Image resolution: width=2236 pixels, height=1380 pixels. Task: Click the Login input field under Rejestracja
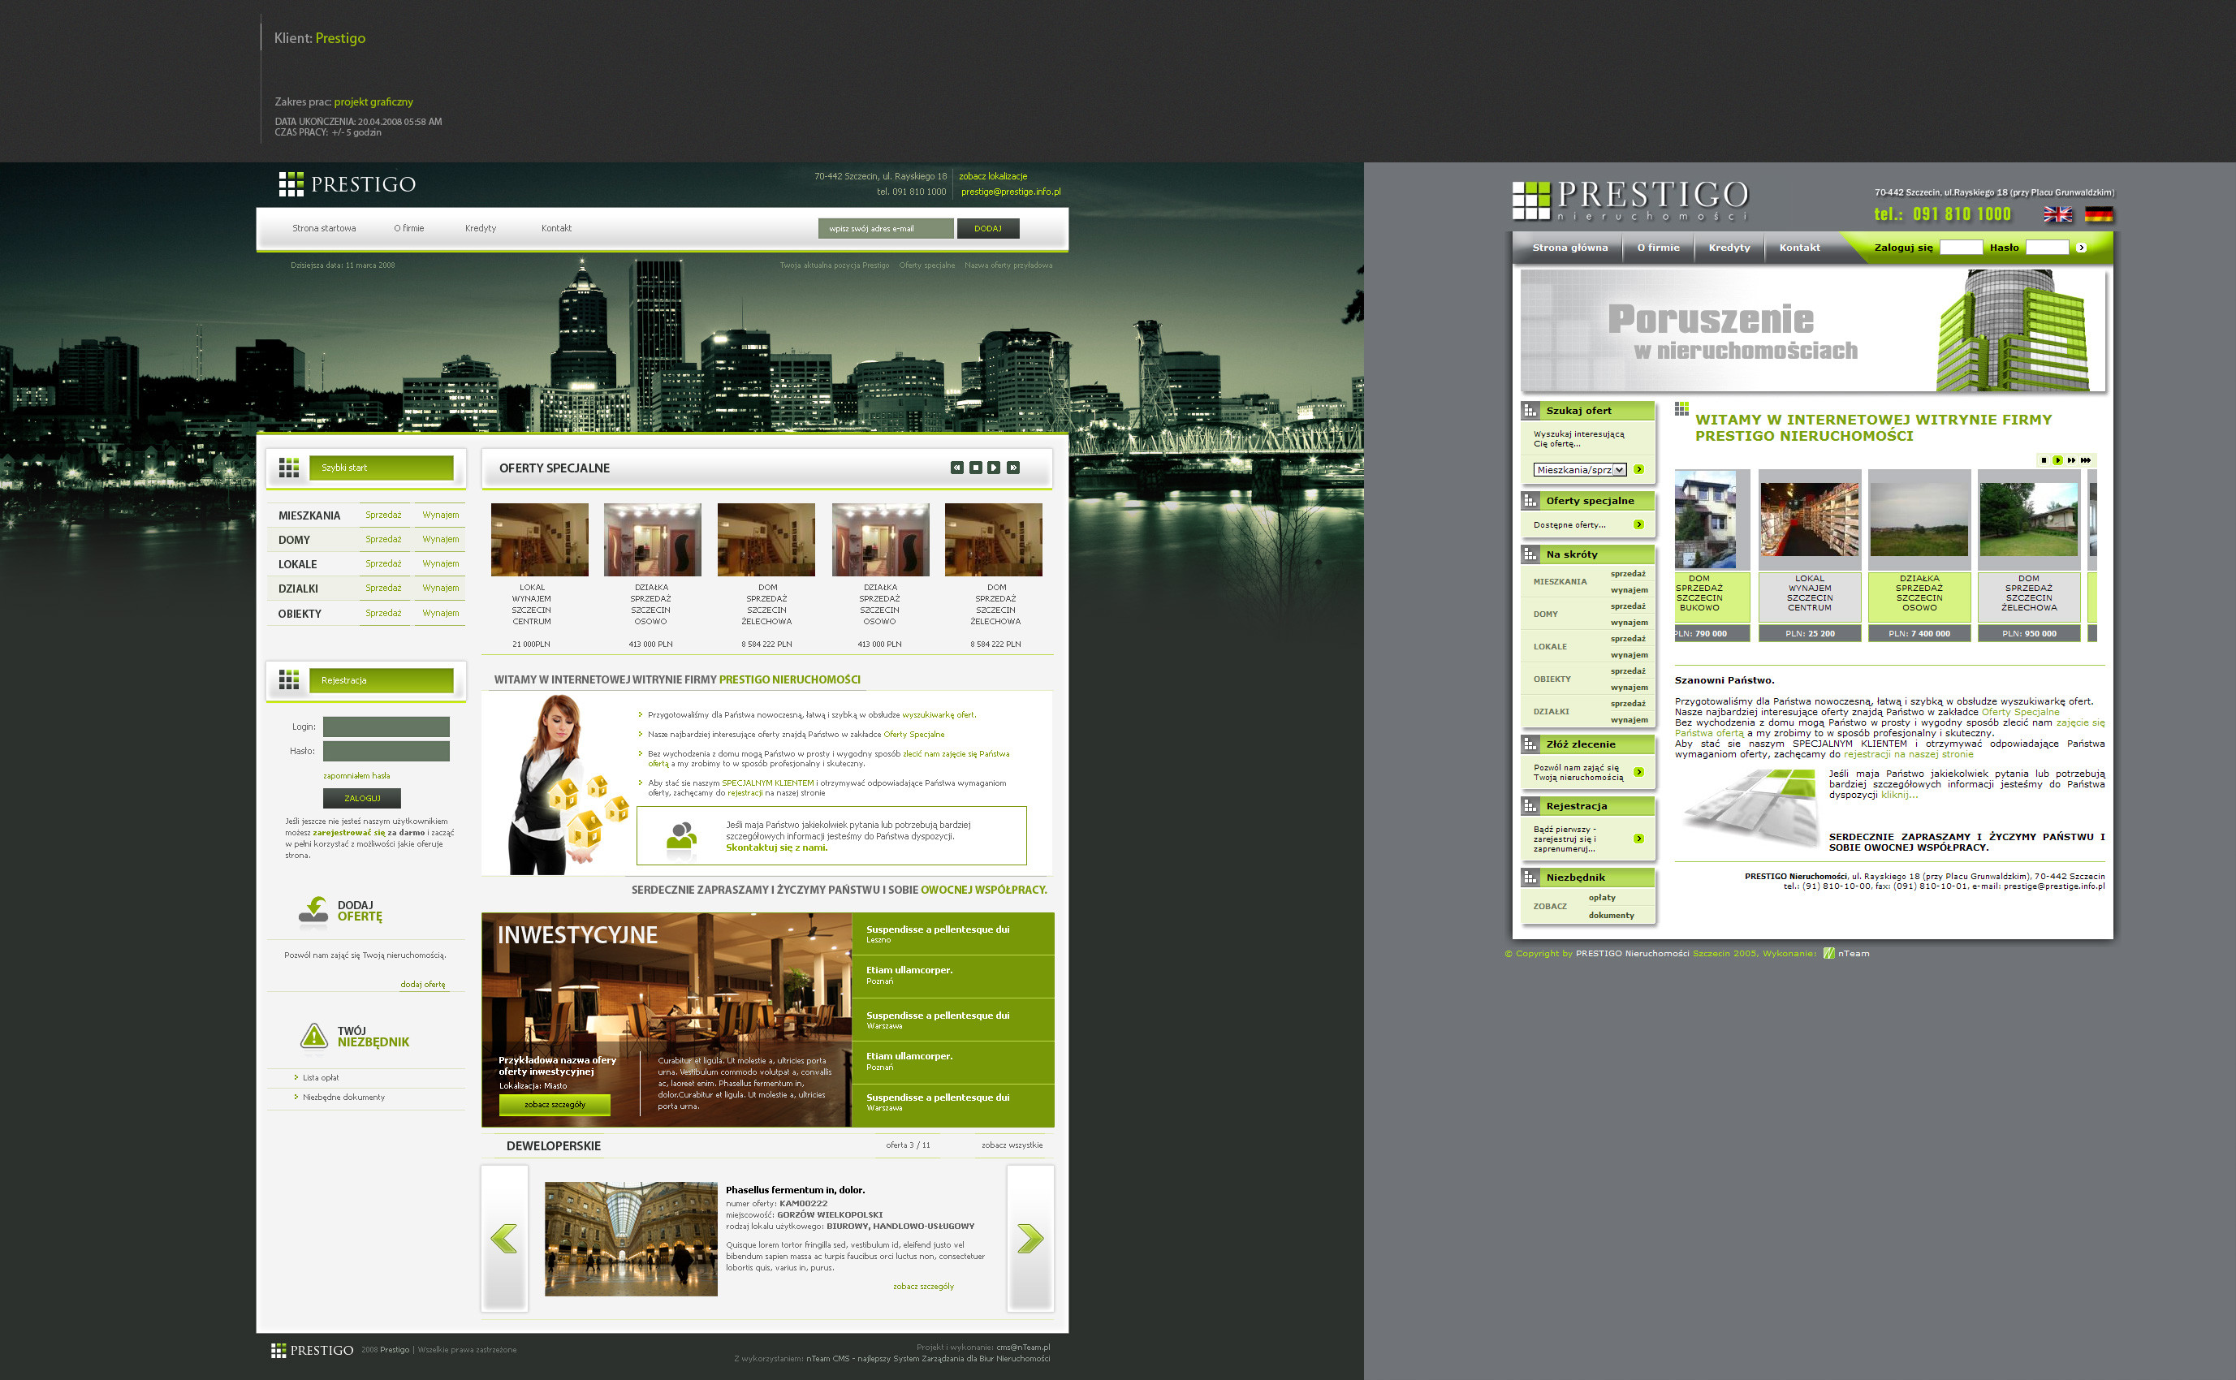point(386,727)
